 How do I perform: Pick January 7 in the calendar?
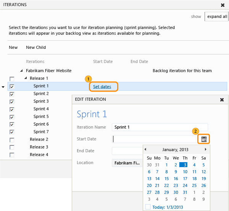(157, 172)
